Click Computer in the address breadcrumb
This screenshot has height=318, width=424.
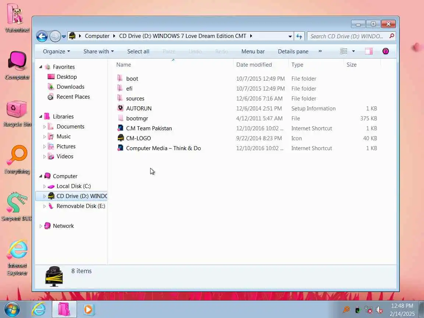97,36
